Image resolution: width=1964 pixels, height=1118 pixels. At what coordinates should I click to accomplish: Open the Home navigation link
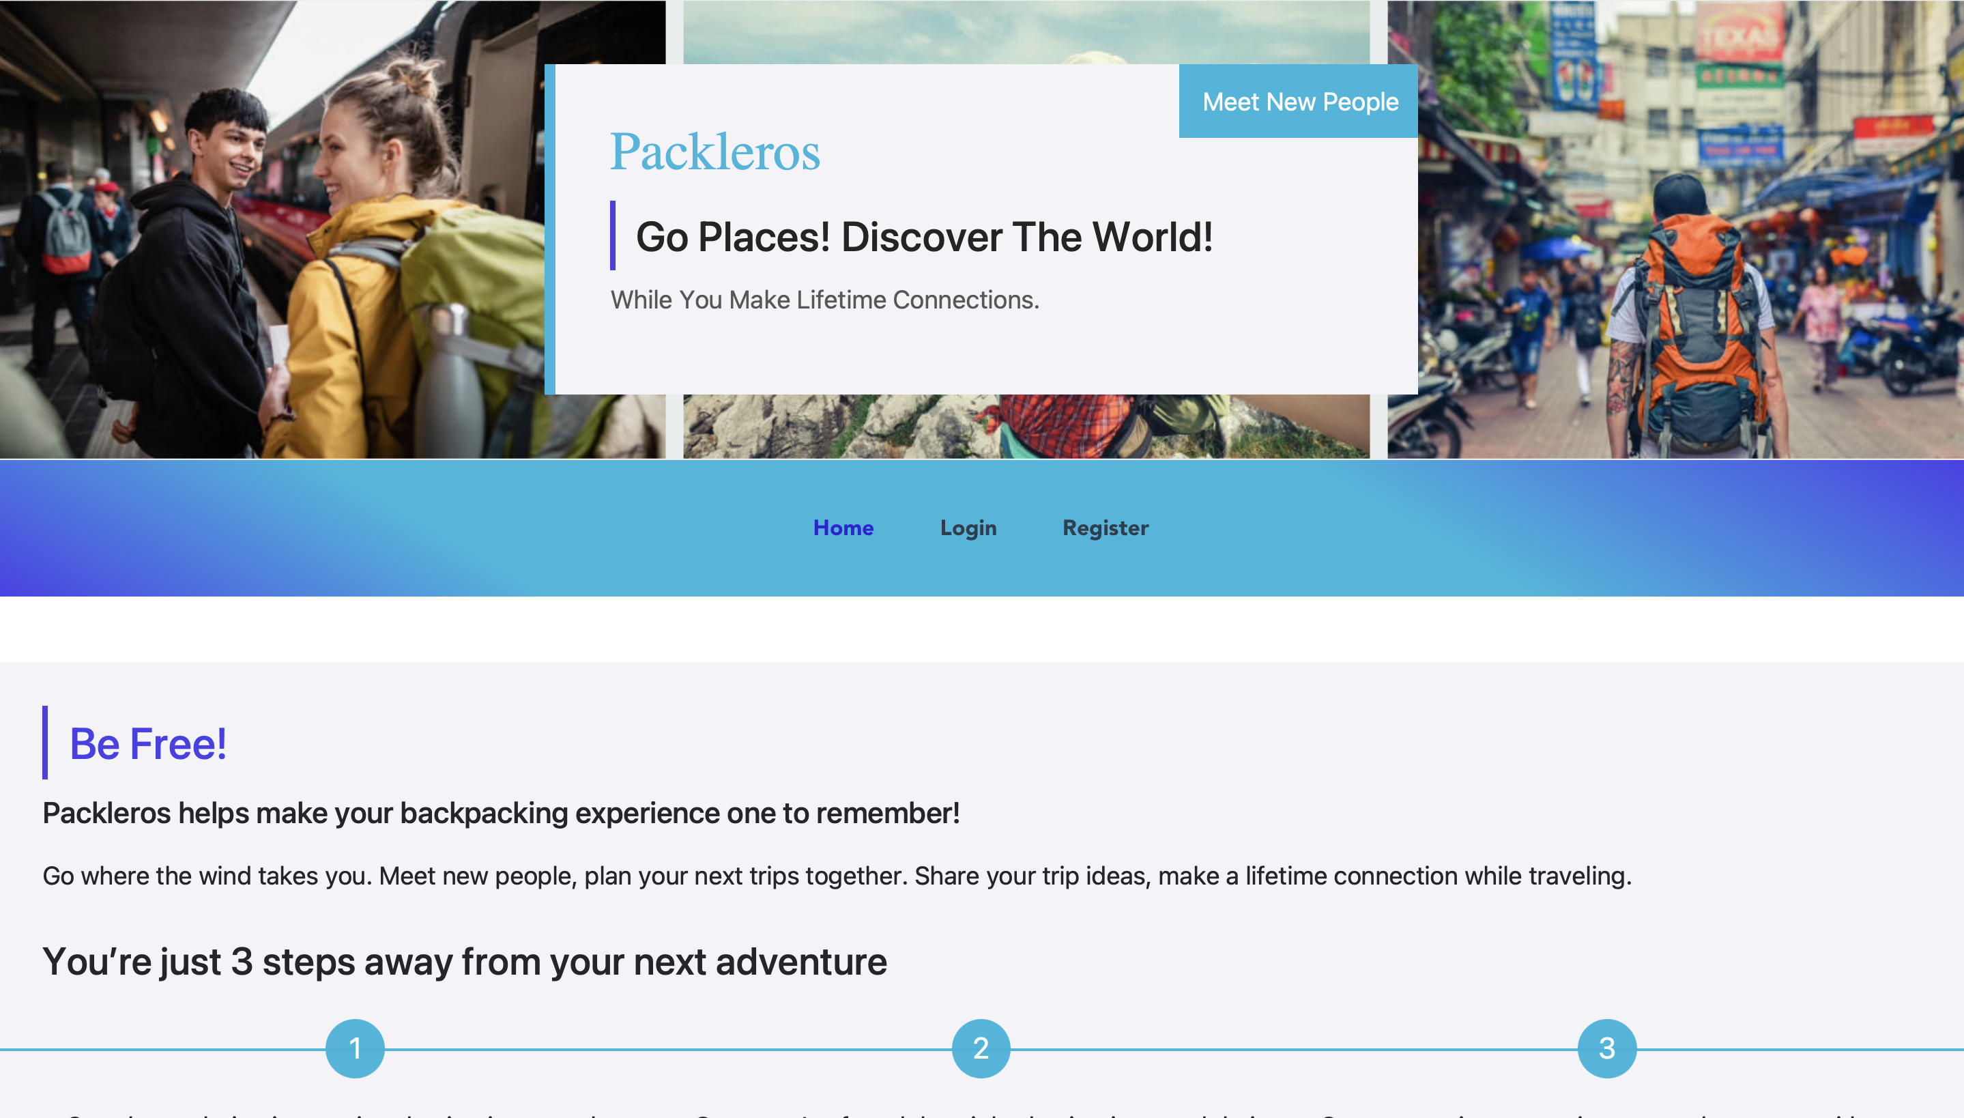pyautogui.click(x=843, y=528)
